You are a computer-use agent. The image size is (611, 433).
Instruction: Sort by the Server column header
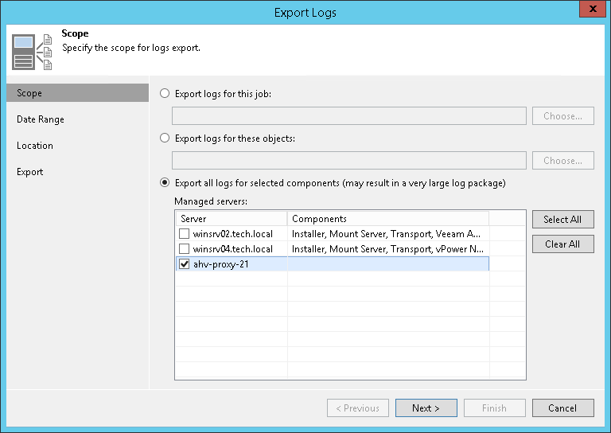coord(231,219)
